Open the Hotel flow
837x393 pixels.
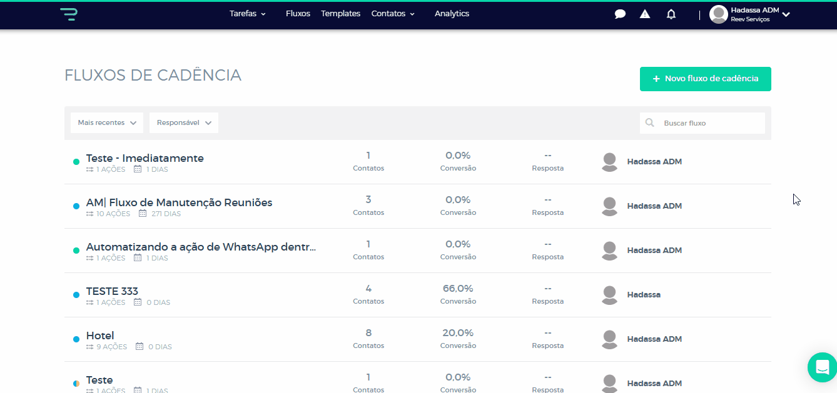100,336
